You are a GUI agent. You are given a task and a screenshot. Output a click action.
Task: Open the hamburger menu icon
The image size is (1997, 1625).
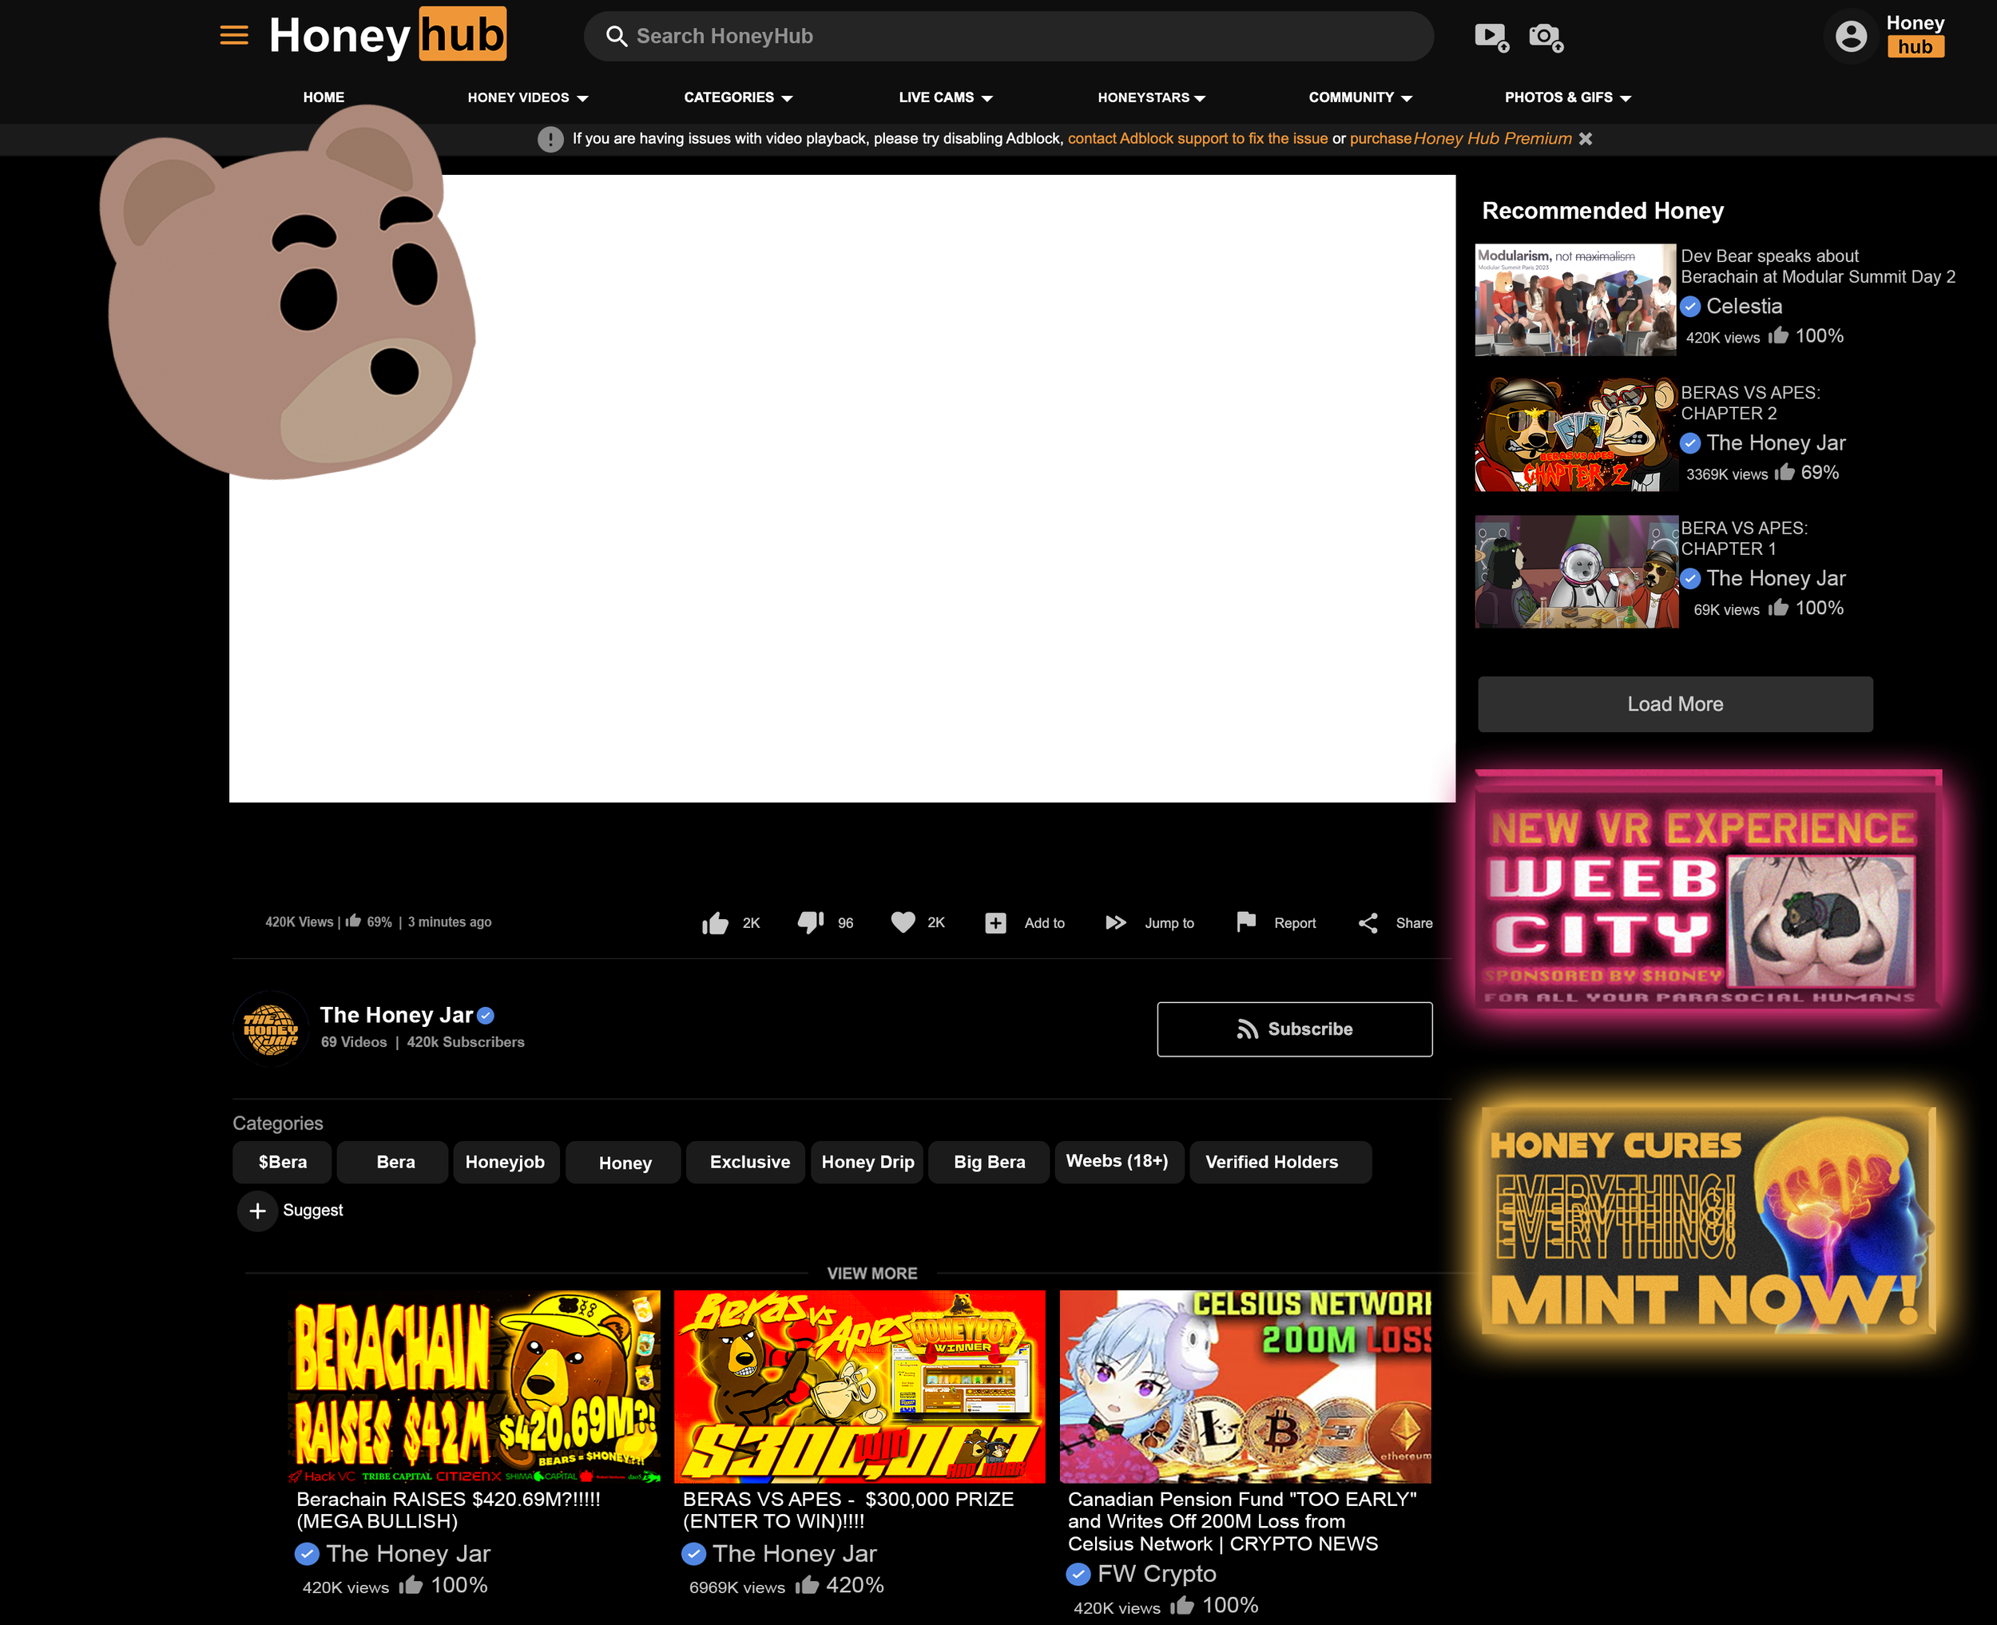234,36
